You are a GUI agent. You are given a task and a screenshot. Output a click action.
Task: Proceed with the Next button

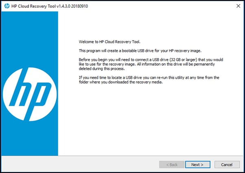pos(197,164)
